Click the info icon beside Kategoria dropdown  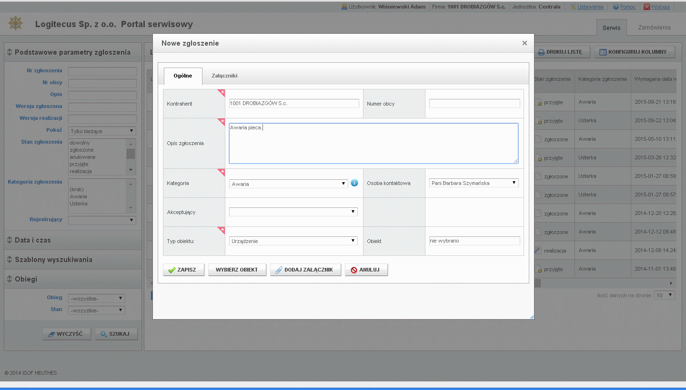pos(354,183)
